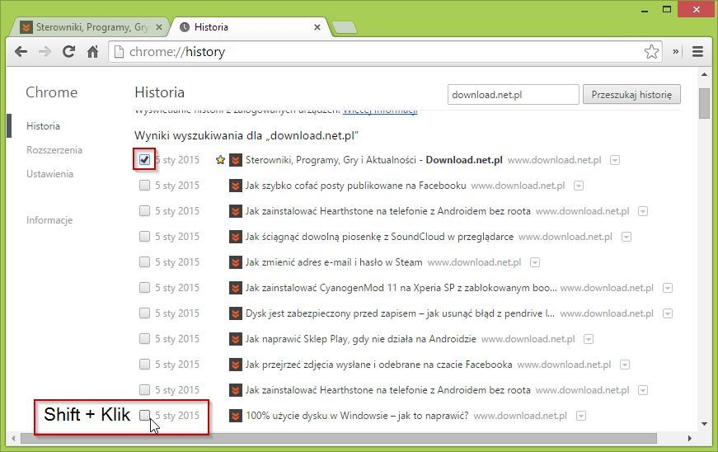
Task: Show hidden extensions via double chevron
Action: click(x=675, y=52)
